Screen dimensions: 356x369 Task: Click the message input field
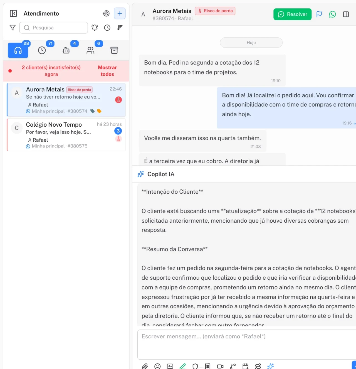point(247,345)
